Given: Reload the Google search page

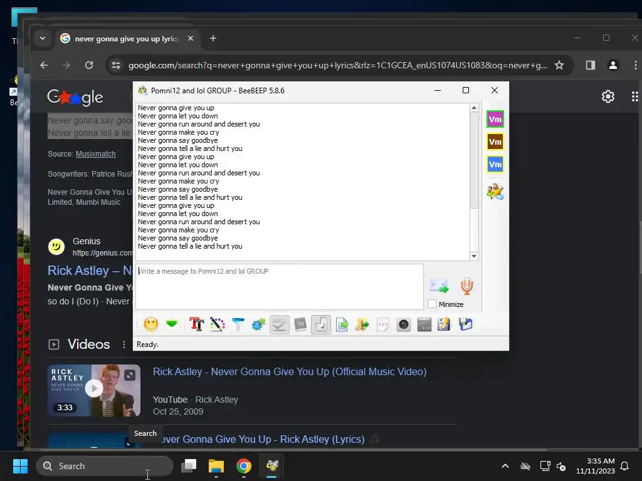Looking at the screenshot, I should click(89, 65).
